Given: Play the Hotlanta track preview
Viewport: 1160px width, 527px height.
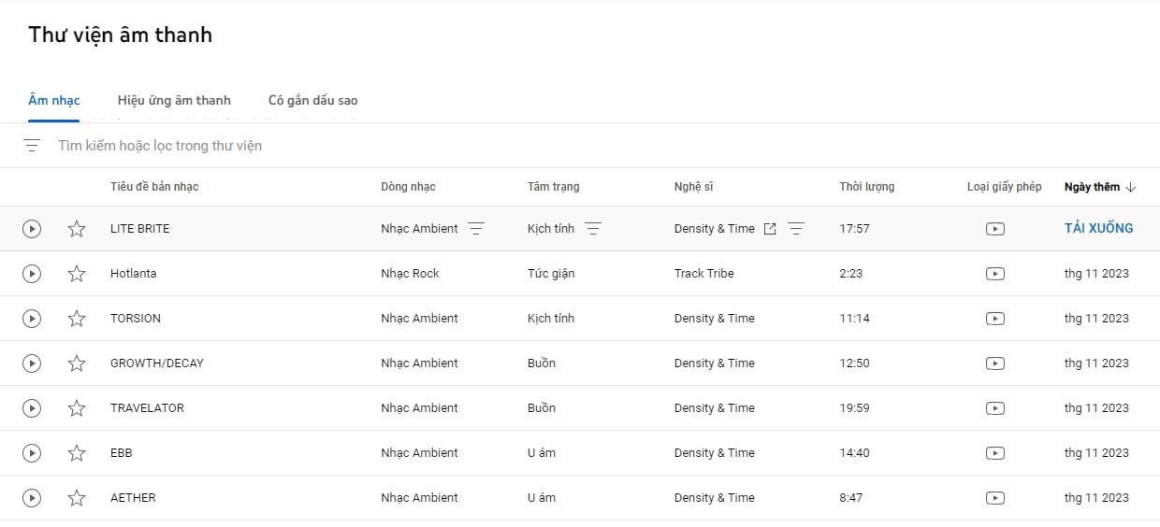Looking at the screenshot, I should [32, 274].
